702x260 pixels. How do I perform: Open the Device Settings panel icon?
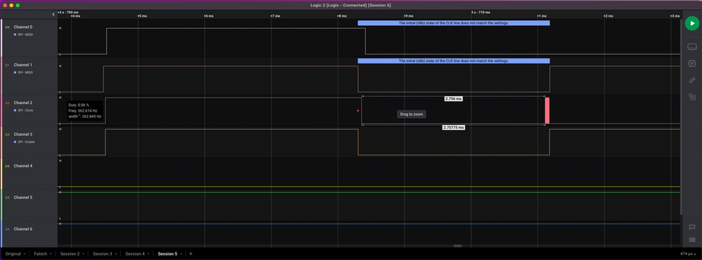coord(691,46)
